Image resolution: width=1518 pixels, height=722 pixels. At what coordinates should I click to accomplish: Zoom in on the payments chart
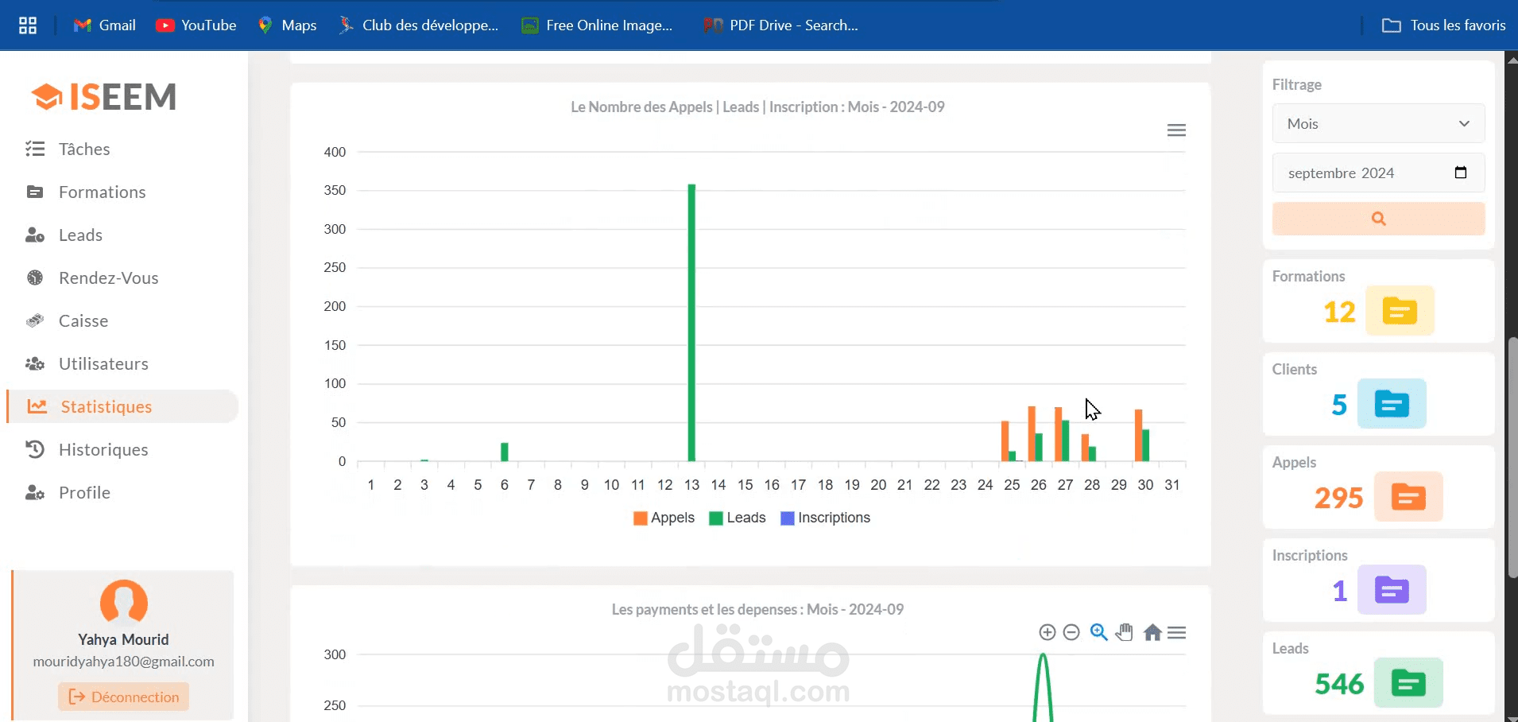(x=1047, y=632)
